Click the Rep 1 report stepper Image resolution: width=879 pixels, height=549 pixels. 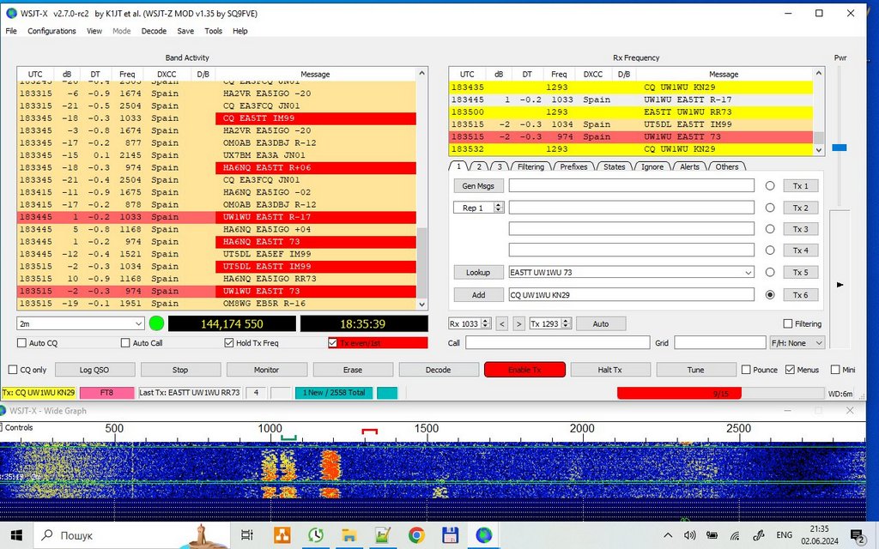[x=499, y=208]
